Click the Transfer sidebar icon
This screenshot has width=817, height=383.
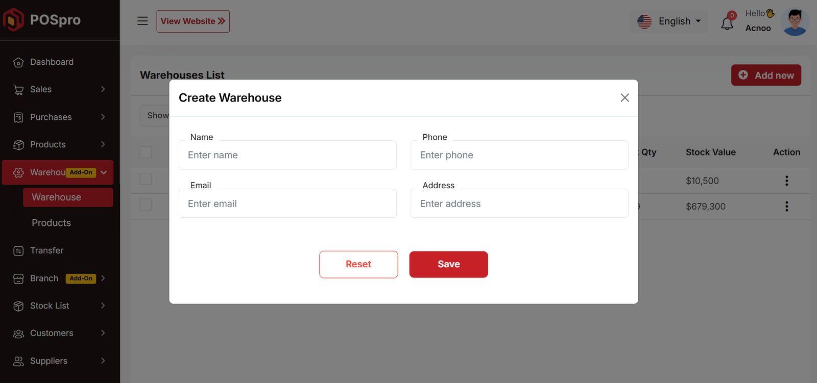click(18, 251)
